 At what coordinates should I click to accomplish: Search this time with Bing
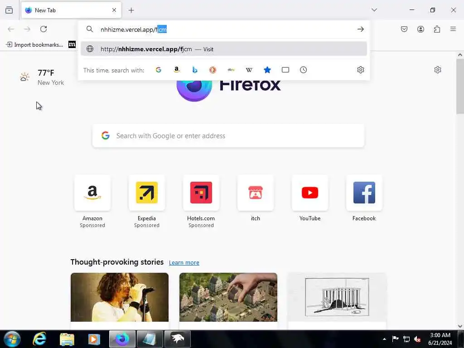click(195, 70)
